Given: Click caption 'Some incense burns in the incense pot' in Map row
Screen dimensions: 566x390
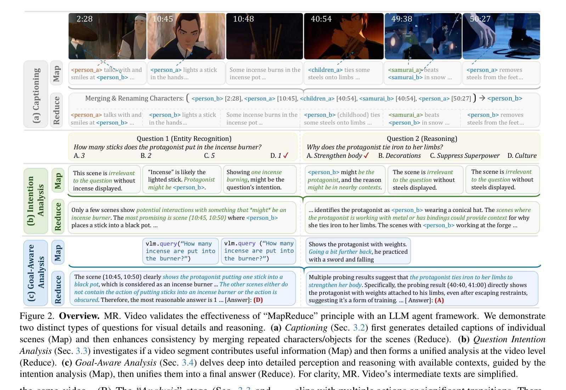Looking at the screenshot, I should coord(265,73).
